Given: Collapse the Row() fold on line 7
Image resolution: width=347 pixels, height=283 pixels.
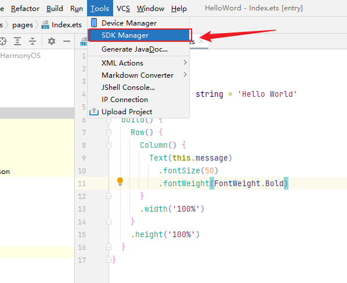Looking at the screenshot, I should (109, 133).
